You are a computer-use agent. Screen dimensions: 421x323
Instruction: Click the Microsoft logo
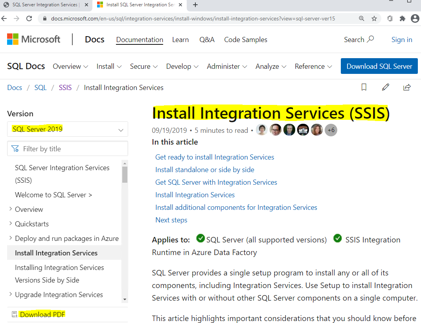(x=33, y=39)
